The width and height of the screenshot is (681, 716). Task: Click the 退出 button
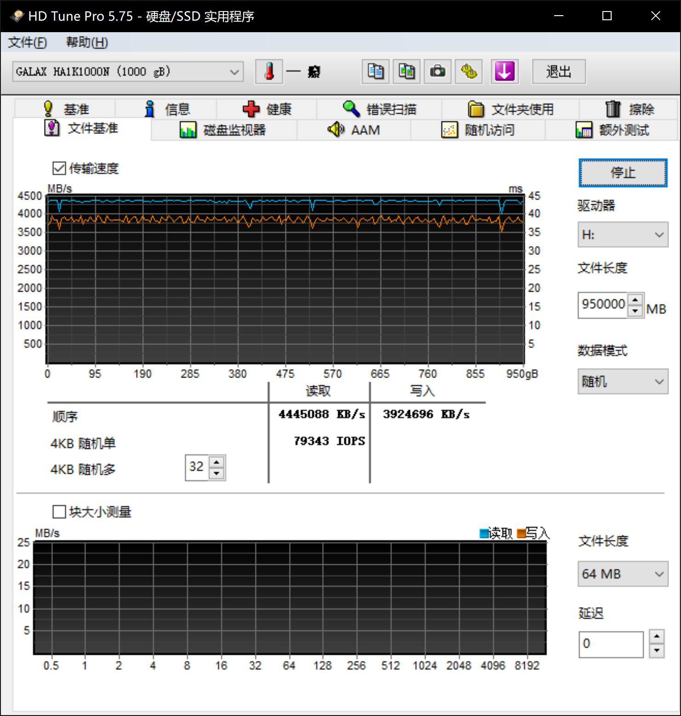tap(559, 72)
